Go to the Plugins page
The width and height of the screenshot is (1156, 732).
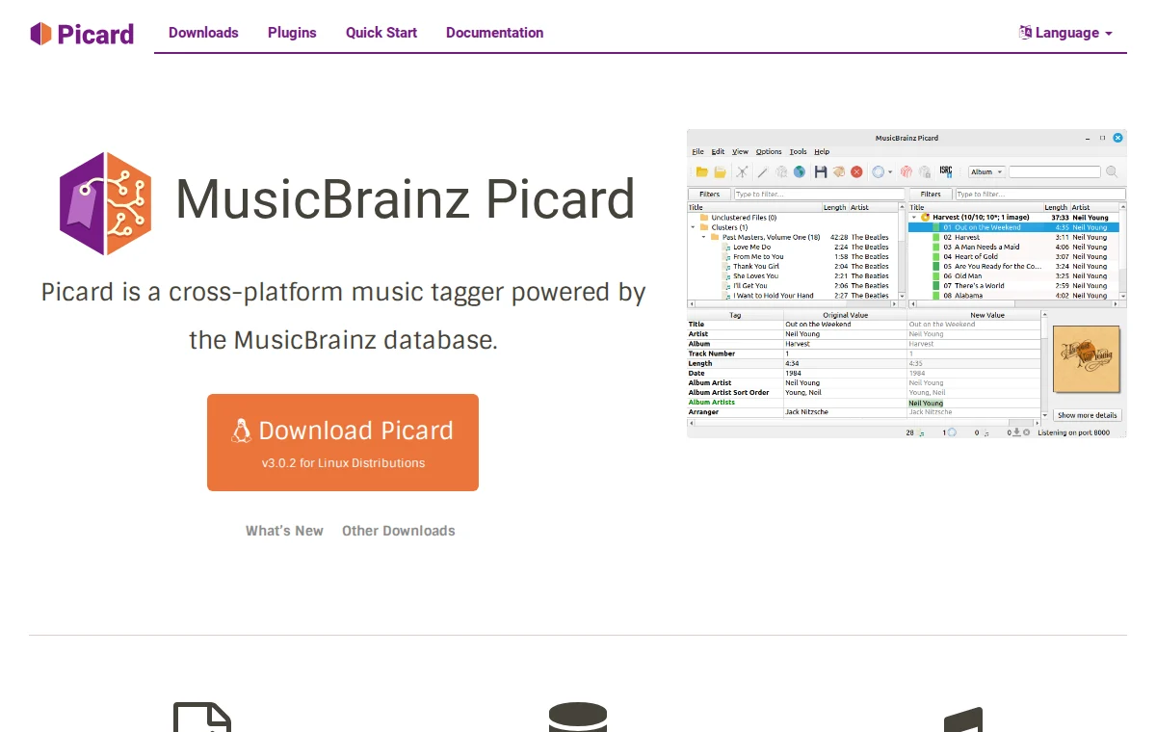tap(292, 33)
